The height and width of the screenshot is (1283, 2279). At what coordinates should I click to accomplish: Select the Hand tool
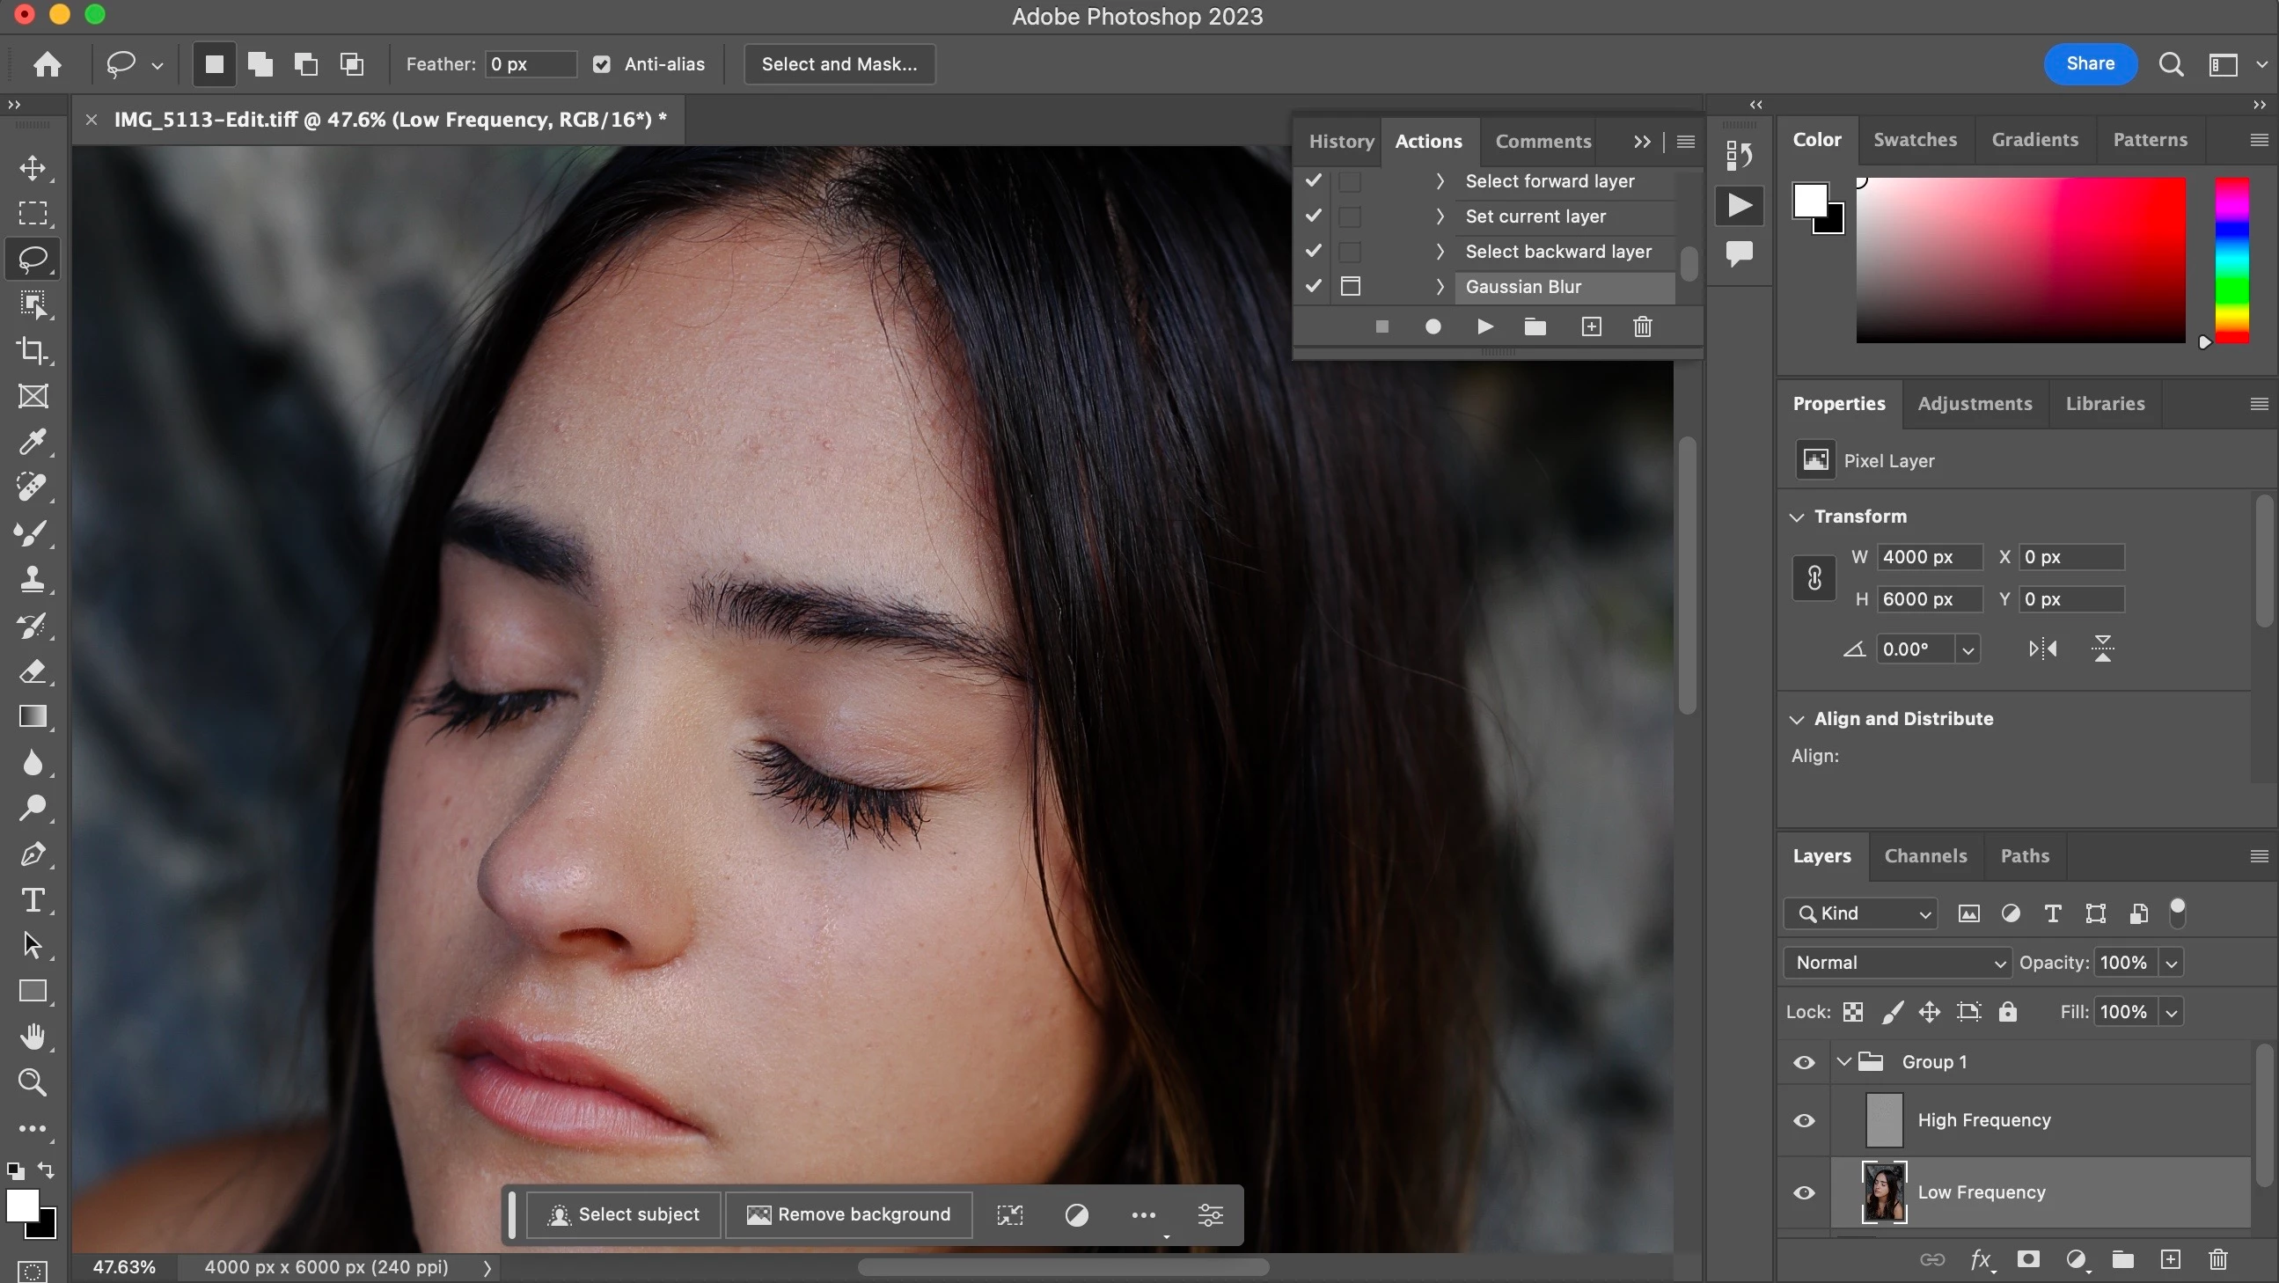(x=33, y=1036)
